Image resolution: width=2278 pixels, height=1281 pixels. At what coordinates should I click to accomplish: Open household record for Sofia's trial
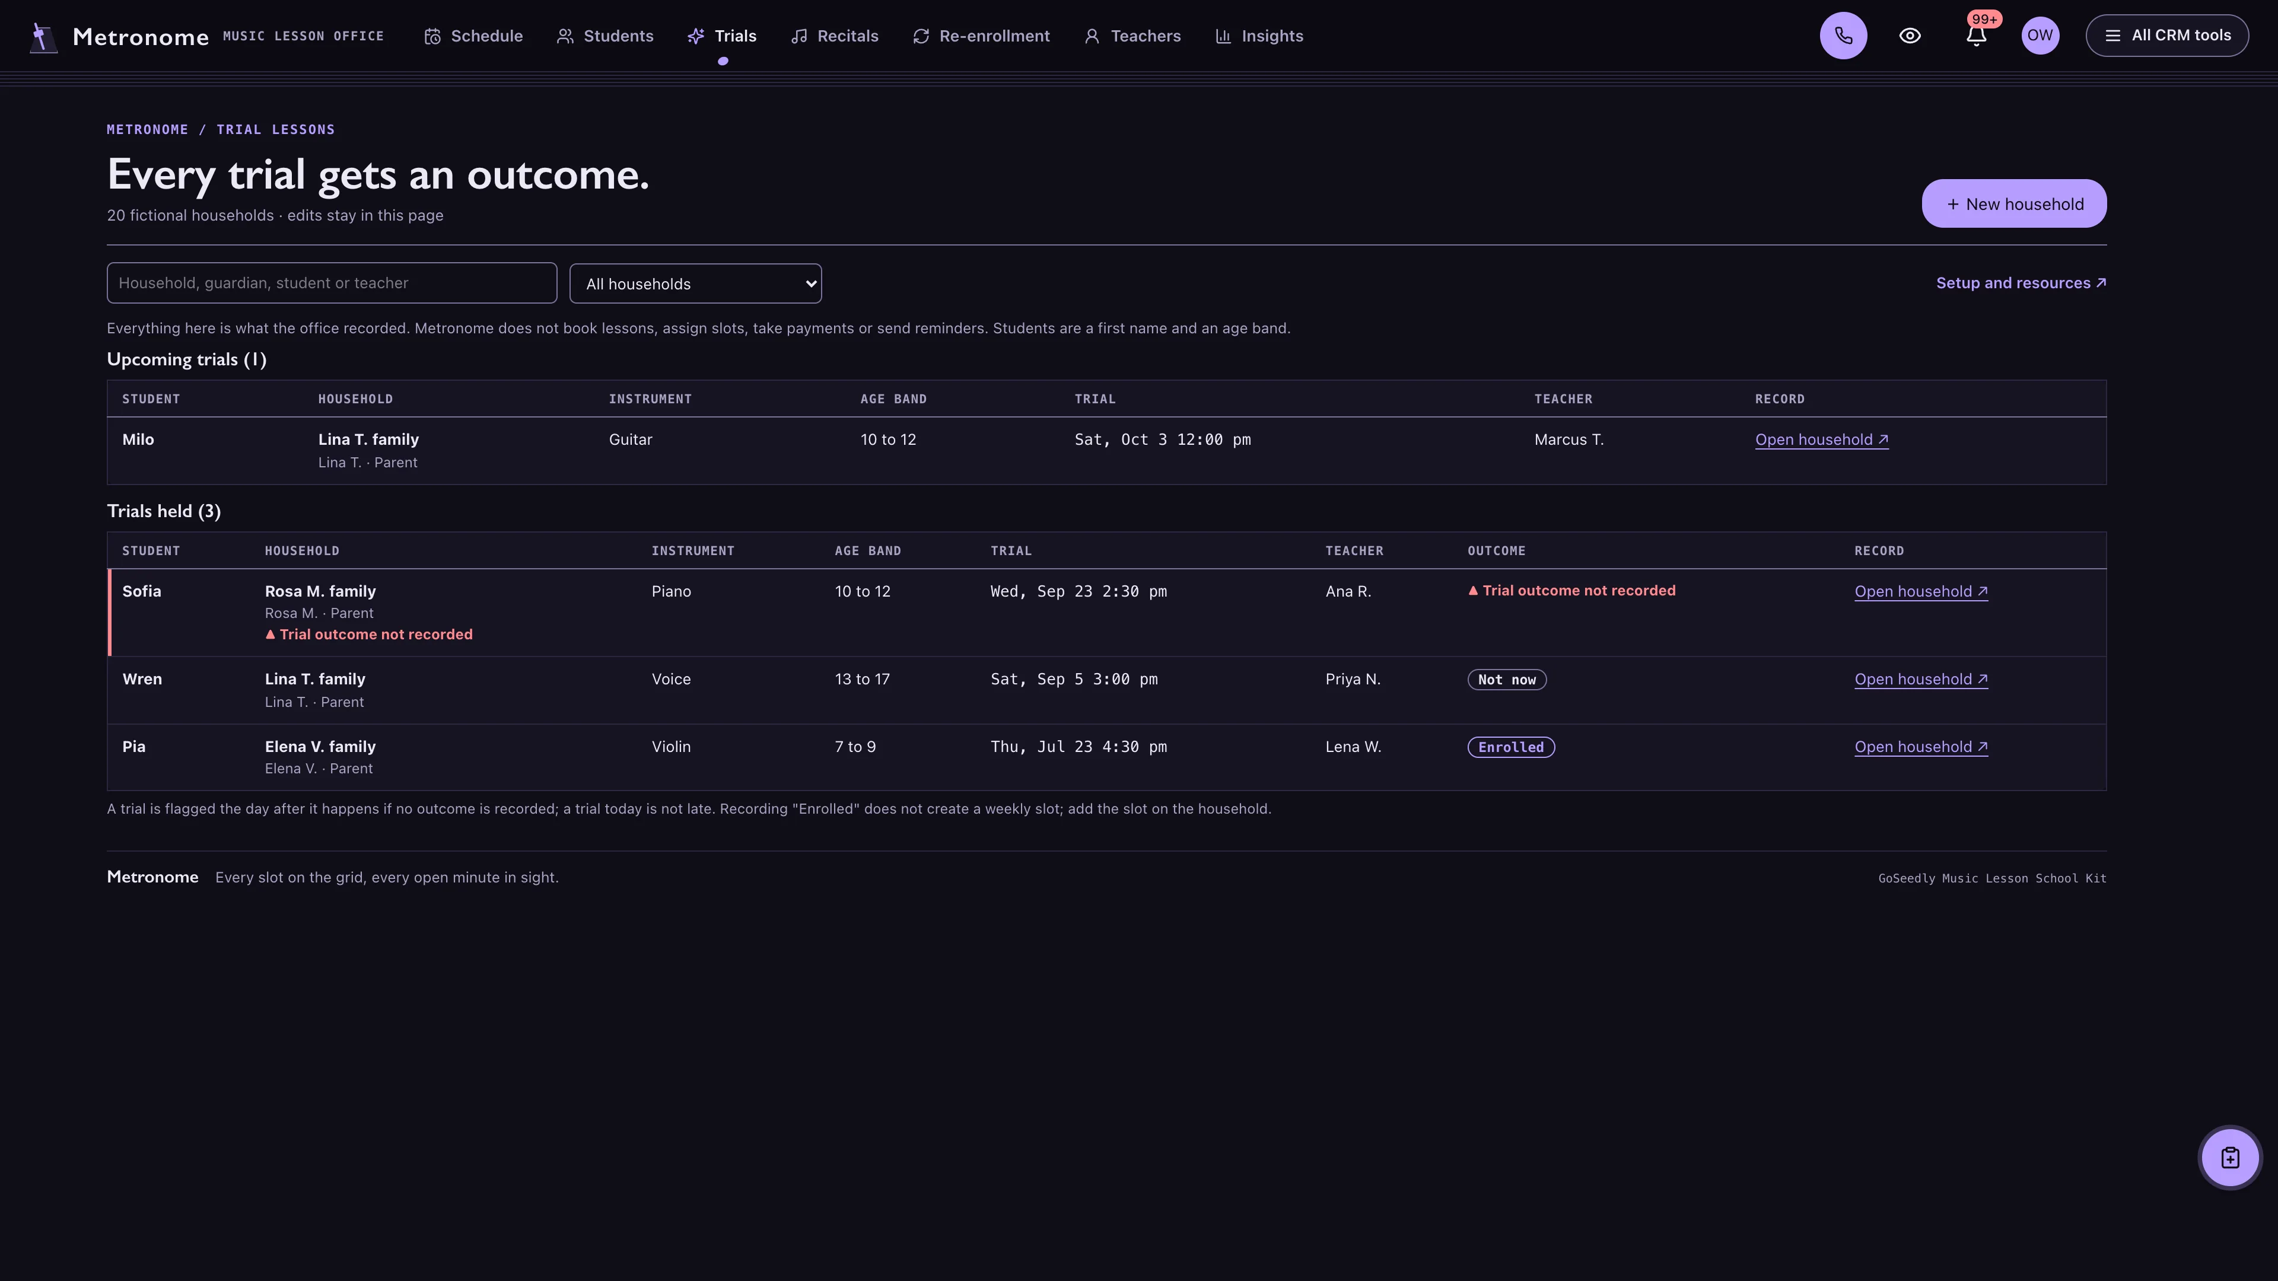click(x=1921, y=591)
